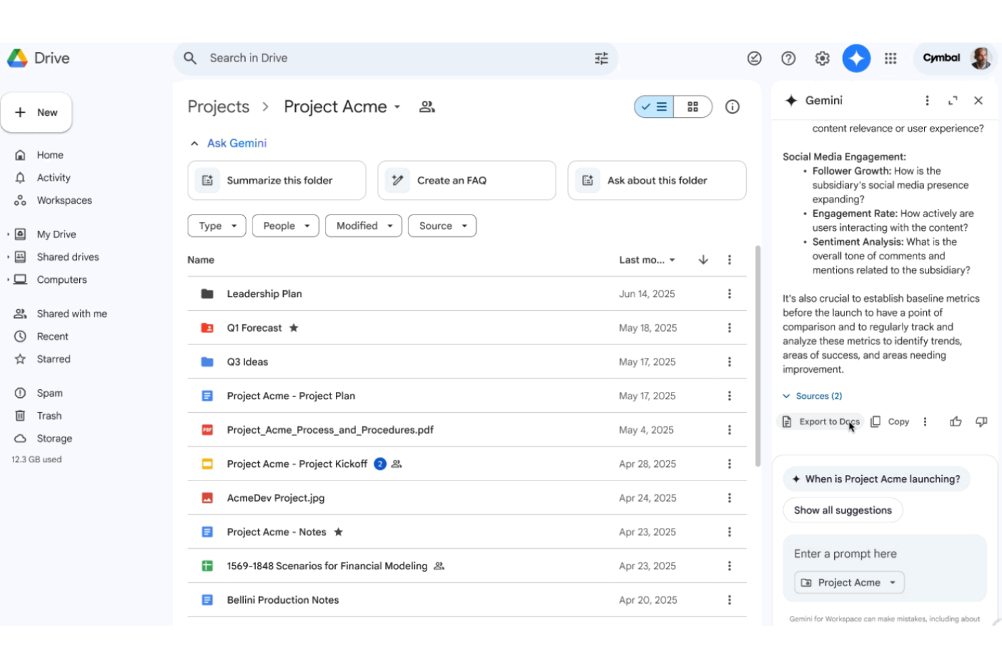This screenshot has width=1002, height=668.
Task: Reverse sort direction arrow
Action: [703, 259]
